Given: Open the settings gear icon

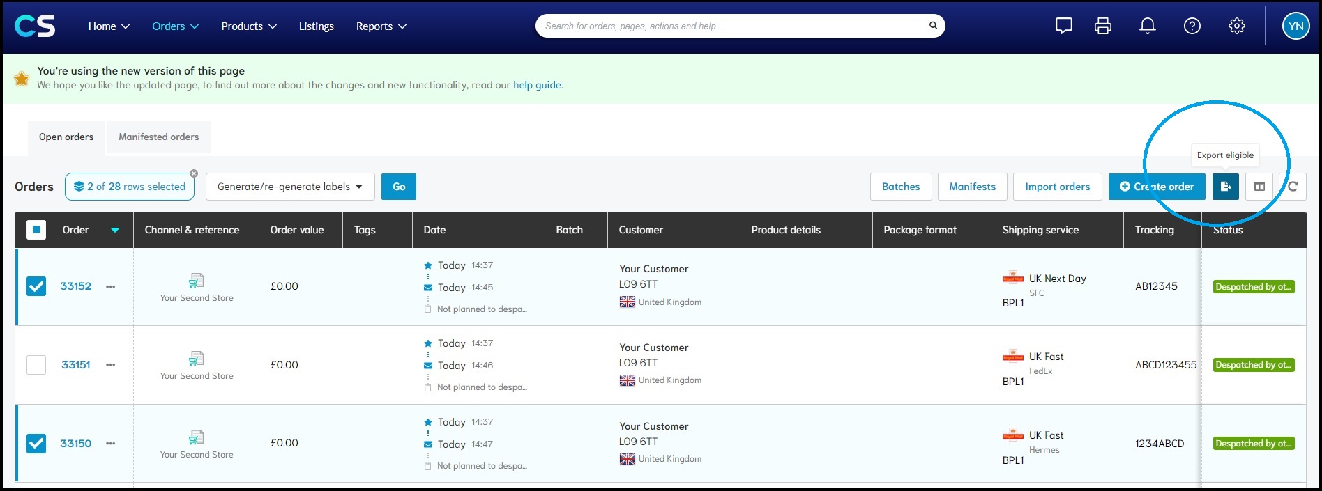Looking at the screenshot, I should (x=1237, y=26).
